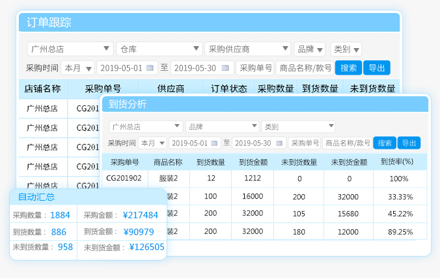Focus 采购单号 input in 订单跟踪 panel

[x=254, y=68]
